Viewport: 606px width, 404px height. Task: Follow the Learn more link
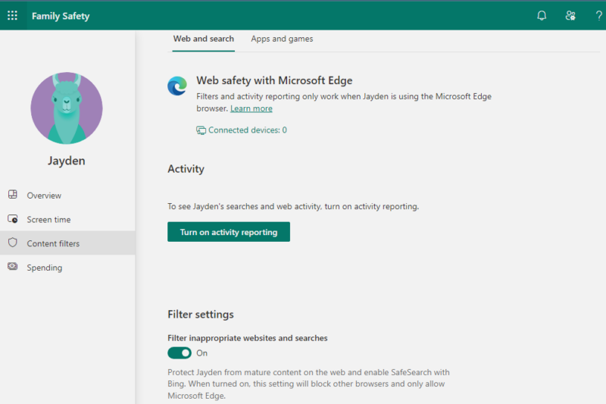coord(251,108)
